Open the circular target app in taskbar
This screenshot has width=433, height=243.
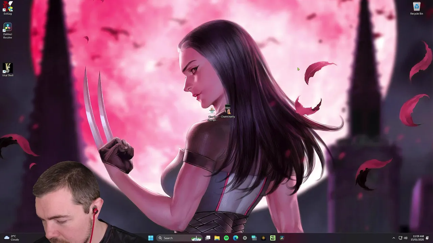tap(245, 238)
